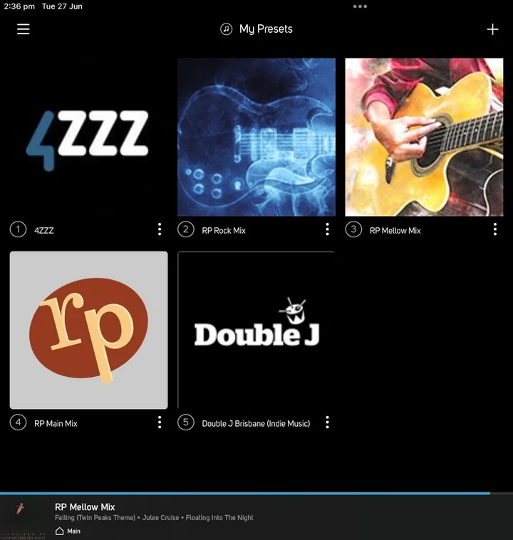Image resolution: width=513 pixels, height=540 pixels.
Task: Seek on the now playing progress bar
Action: pos(256,494)
